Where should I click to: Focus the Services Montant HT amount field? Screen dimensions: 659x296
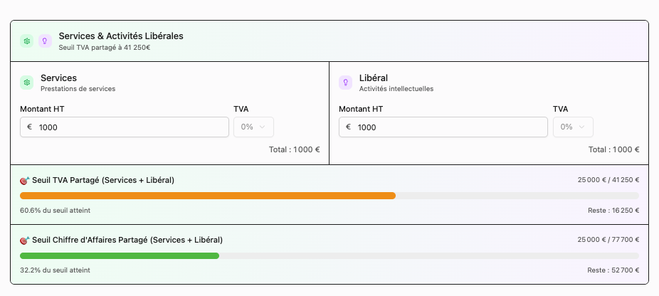128,127
